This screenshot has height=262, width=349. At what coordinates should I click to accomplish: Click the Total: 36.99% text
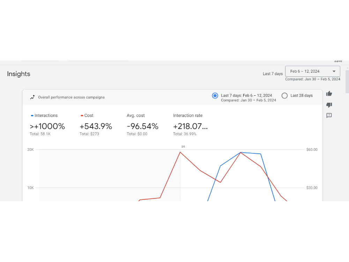point(185,134)
